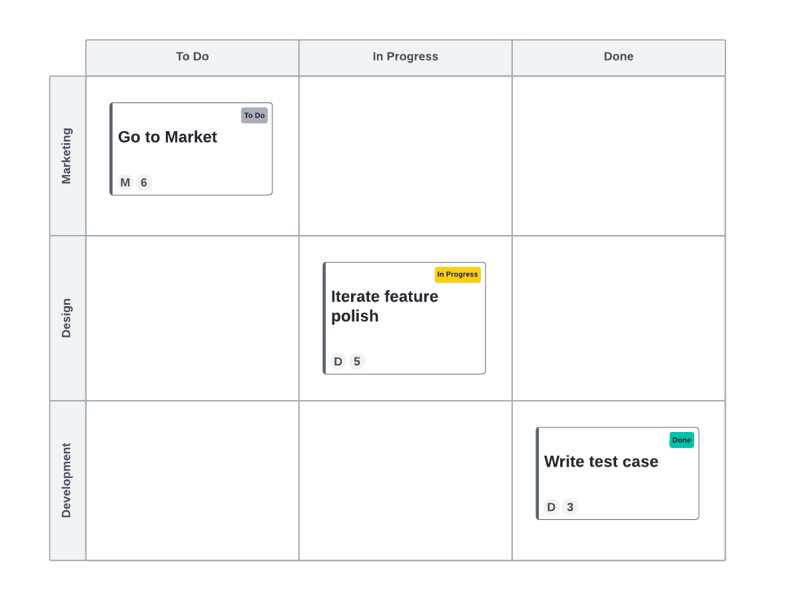Click the D assignee badge on Iterate feature polish
792x613 pixels.
[x=338, y=361]
